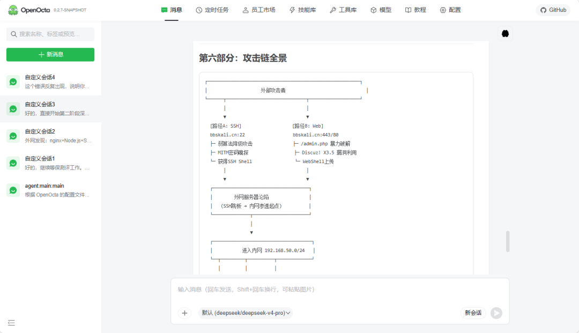
Task: Open the 消息 tab
Action: click(172, 10)
